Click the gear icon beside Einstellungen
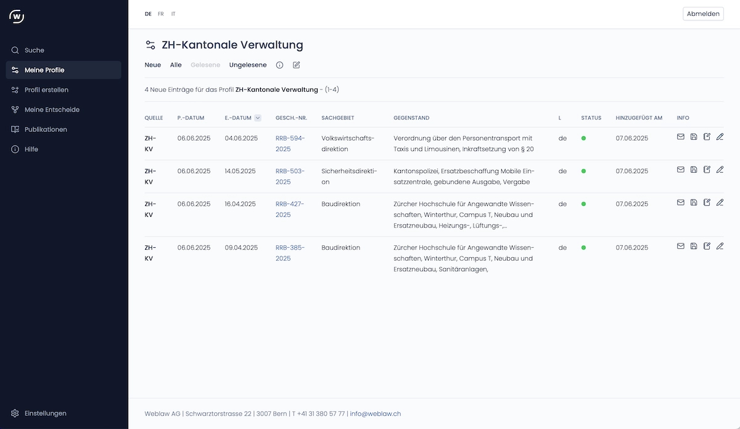The image size is (740, 429). 15,413
